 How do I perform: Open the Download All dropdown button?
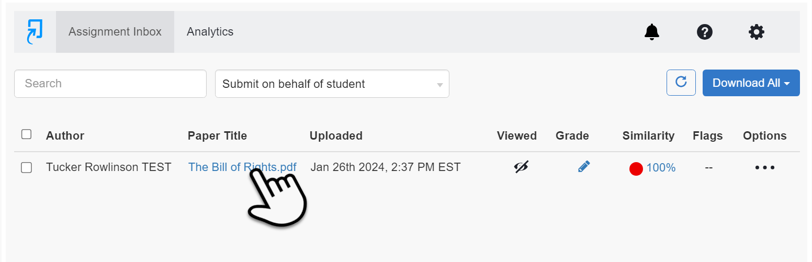(751, 83)
